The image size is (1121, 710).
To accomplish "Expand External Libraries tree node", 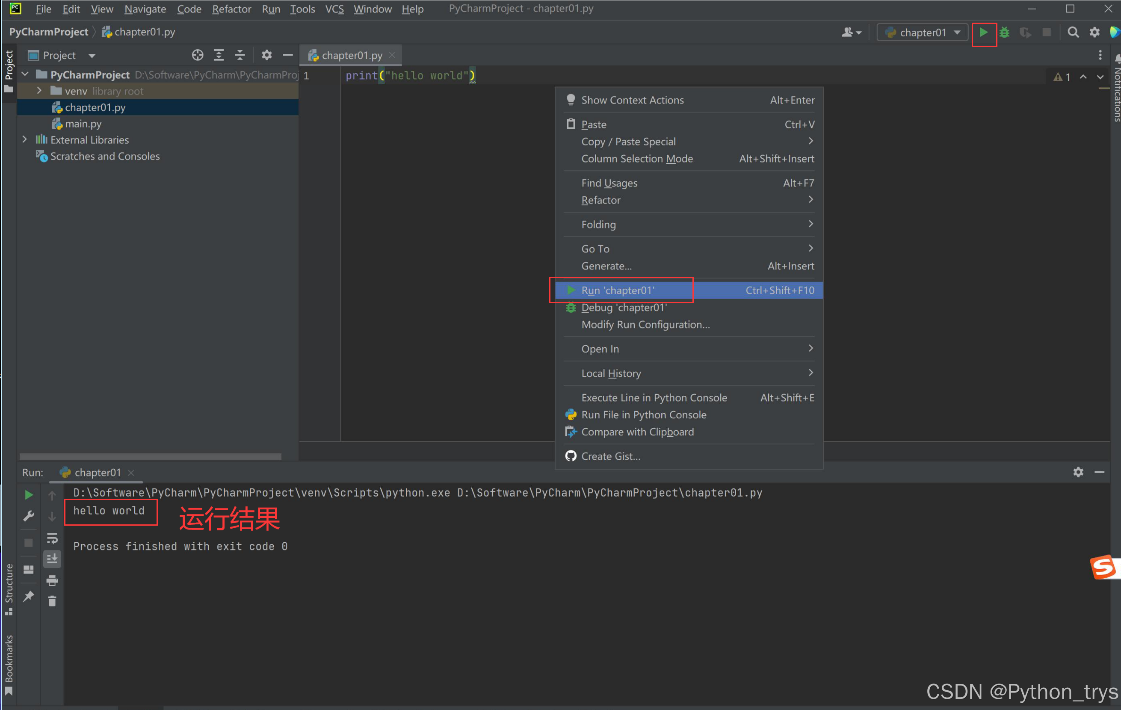I will tap(25, 140).
